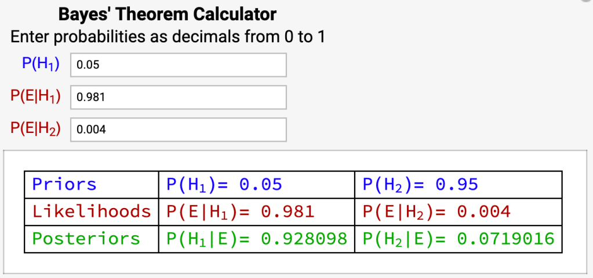Click the red P(E|H2) label beside the input
Screen dimensions: 593x278
click(x=35, y=129)
